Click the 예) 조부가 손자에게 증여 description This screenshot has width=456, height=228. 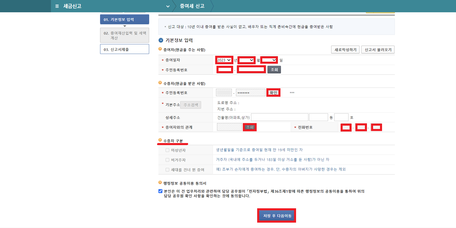281,169
